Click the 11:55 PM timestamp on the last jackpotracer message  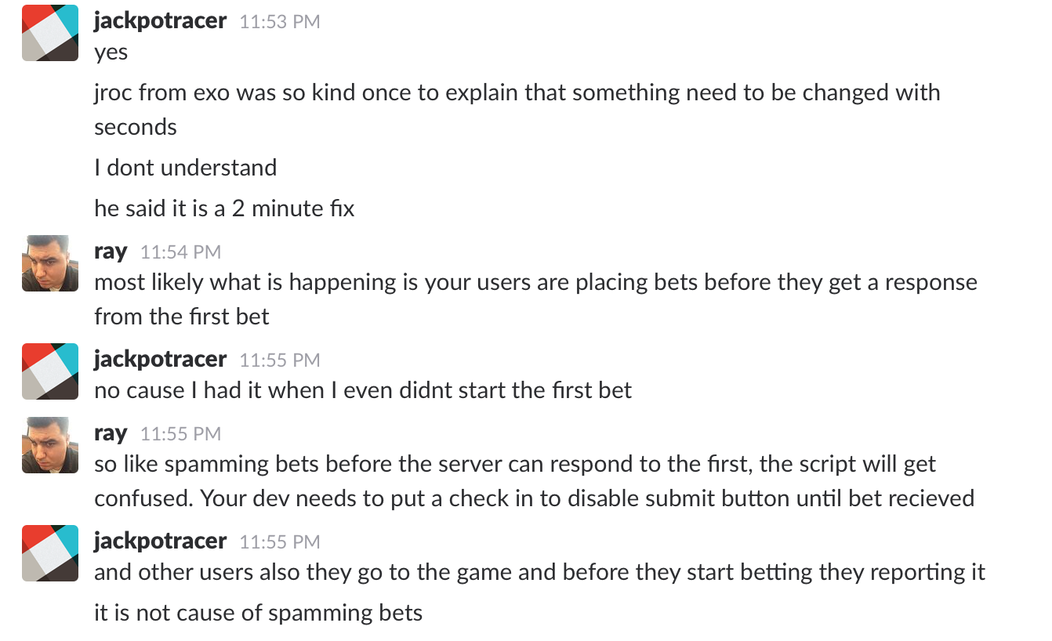[x=280, y=542]
